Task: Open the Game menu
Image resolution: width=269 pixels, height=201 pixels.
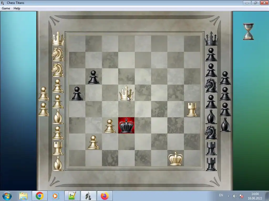Action: point(6,8)
